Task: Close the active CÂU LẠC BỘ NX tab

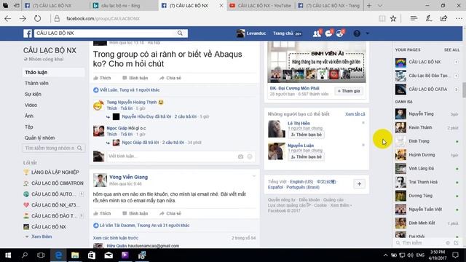Action: (x=221, y=5)
